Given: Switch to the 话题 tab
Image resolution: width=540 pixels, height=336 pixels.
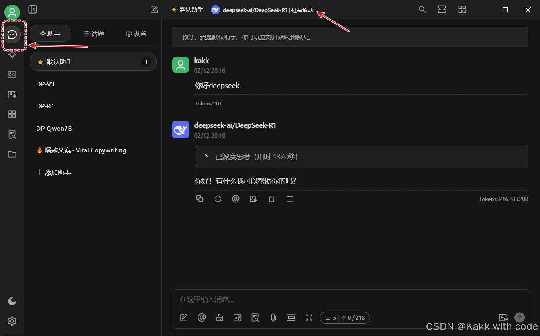Looking at the screenshot, I should (x=94, y=34).
